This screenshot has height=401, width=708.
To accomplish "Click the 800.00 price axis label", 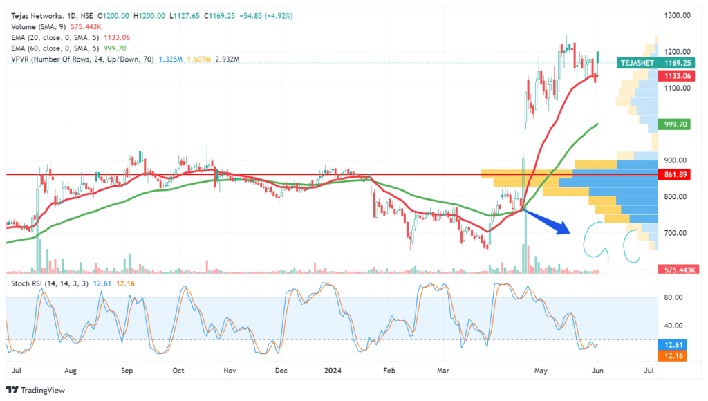I will [x=675, y=197].
